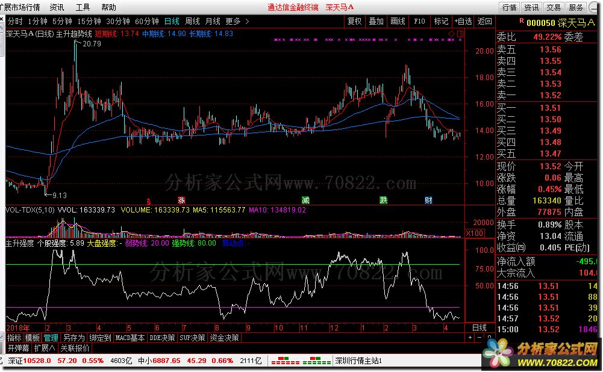This screenshot has width=603, height=372.
Task: Click the 深证 index value 10528.0
Action: (37, 361)
